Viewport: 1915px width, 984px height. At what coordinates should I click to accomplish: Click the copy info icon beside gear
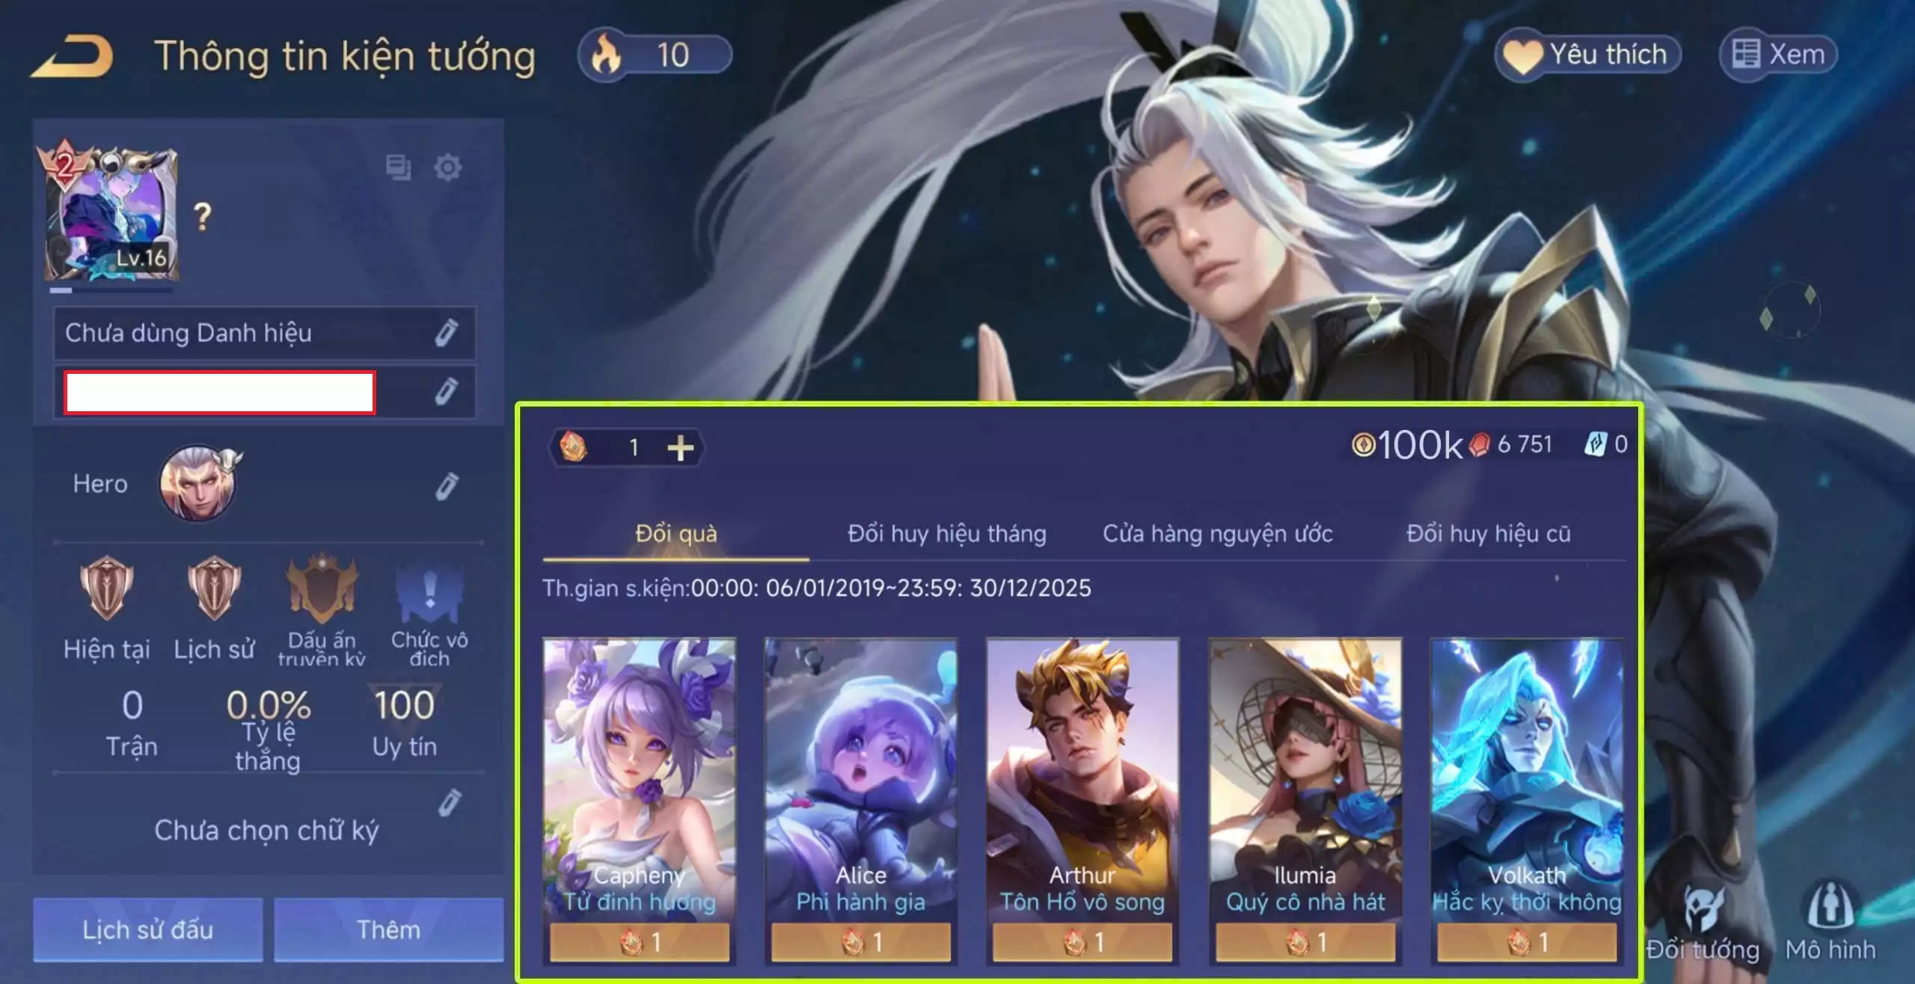point(398,167)
